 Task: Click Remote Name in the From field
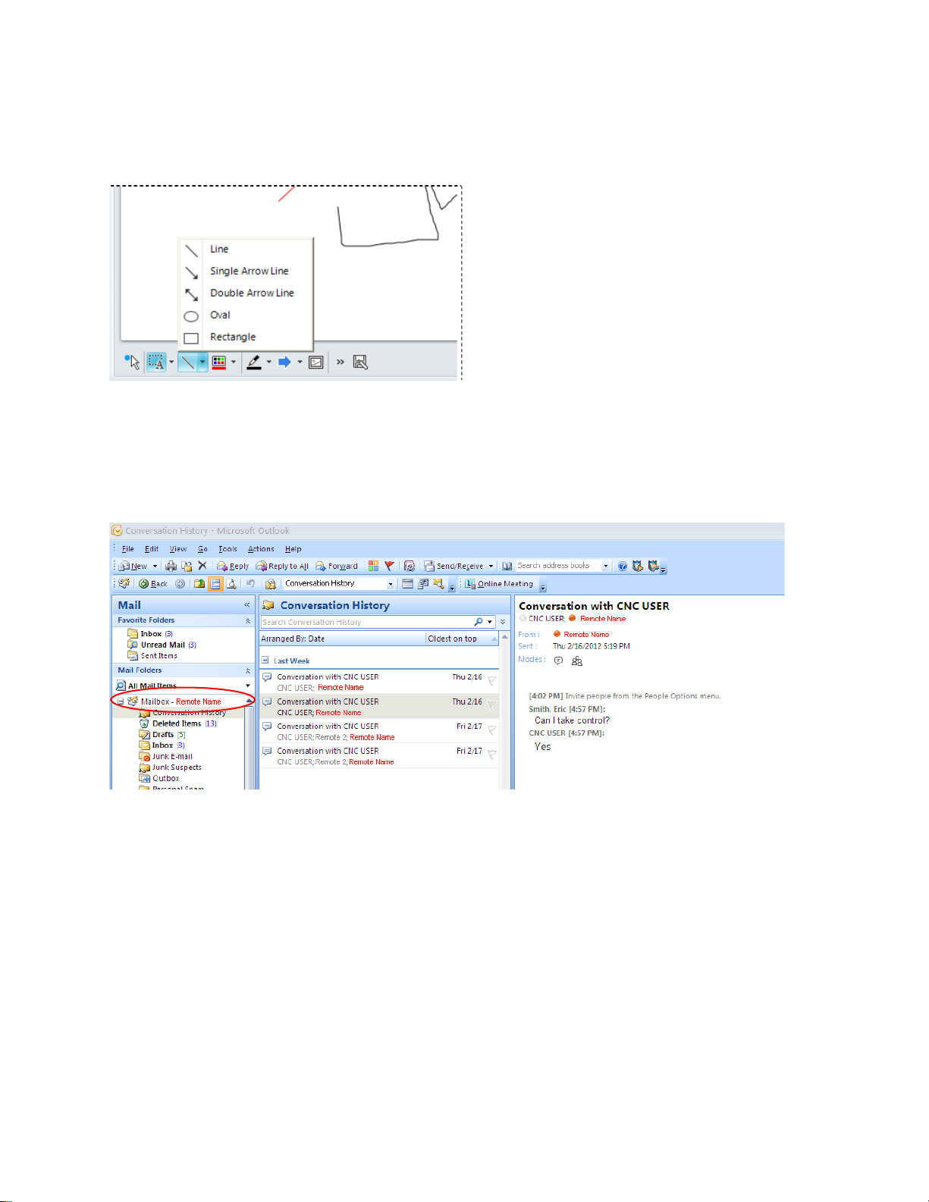coord(586,635)
